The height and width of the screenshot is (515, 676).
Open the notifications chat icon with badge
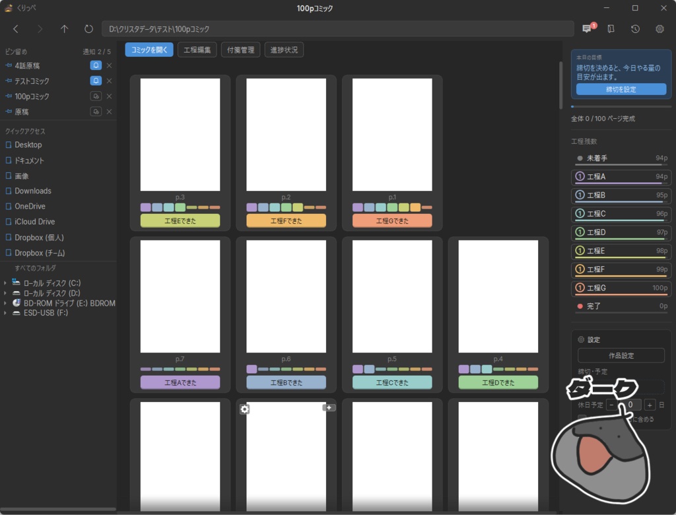[587, 28]
